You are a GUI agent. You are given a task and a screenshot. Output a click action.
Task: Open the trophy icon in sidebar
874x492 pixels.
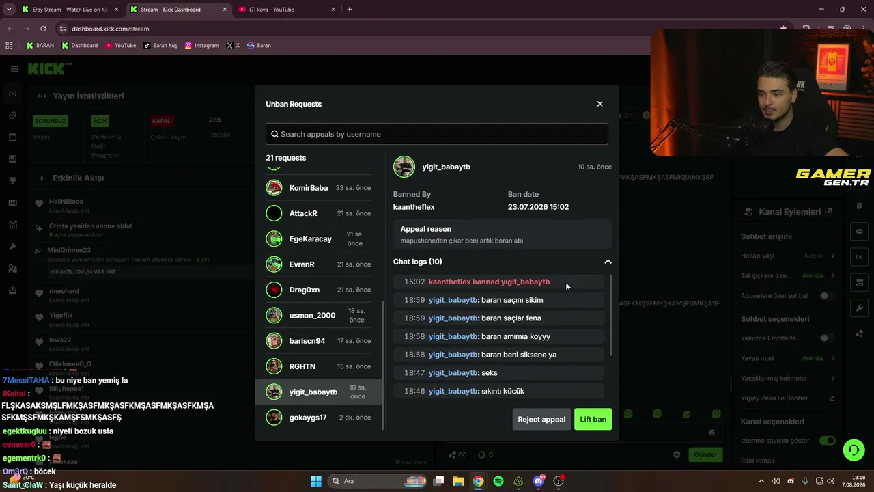pyautogui.click(x=12, y=181)
